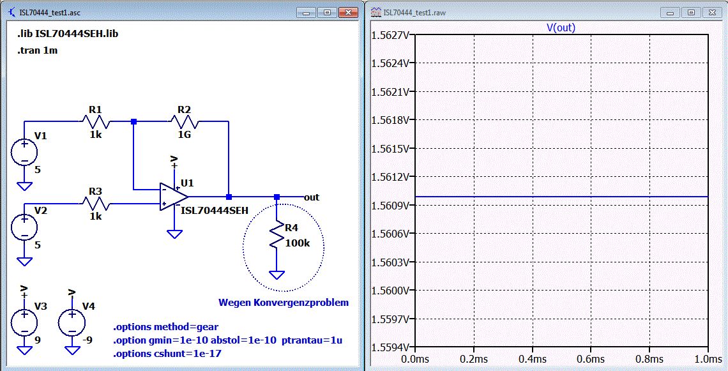The image size is (728, 371).
Task: Maximize the ISL70444_test1.raw window
Action: pyautogui.click(x=691, y=13)
